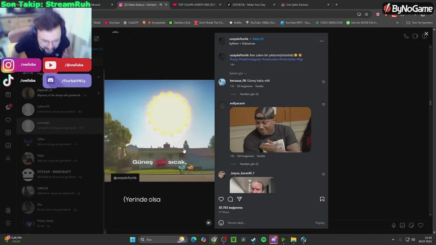The height and width of the screenshot is (245, 436).
Task: Open the 'Orijinal ses' audio link
Action: (x=249, y=44)
